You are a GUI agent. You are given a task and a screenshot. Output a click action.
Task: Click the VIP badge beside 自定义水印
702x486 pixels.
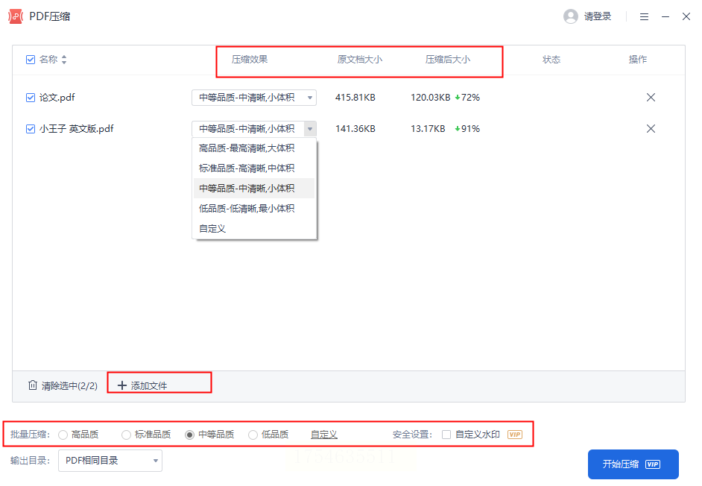point(515,435)
